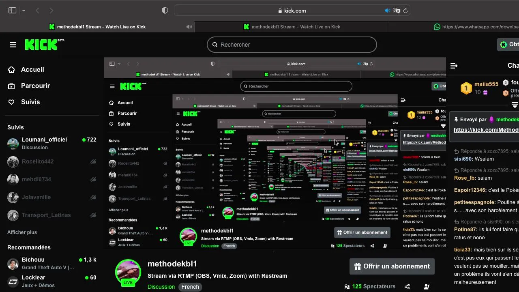
Task: Open chat username ticia33
Action: tap(463, 250)
